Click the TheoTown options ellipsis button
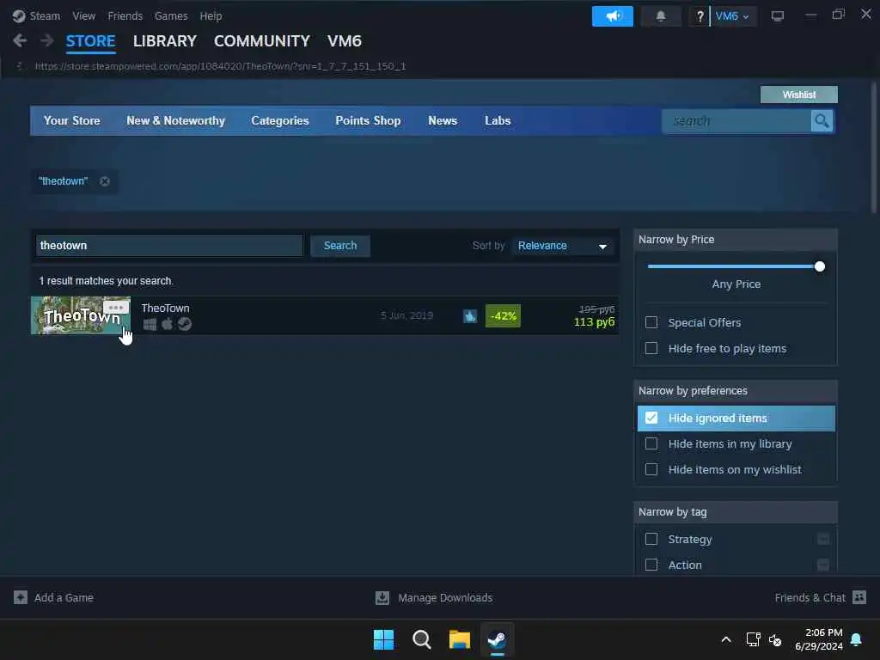This screenshot has height=660, width=880. (x=116, y=307)
